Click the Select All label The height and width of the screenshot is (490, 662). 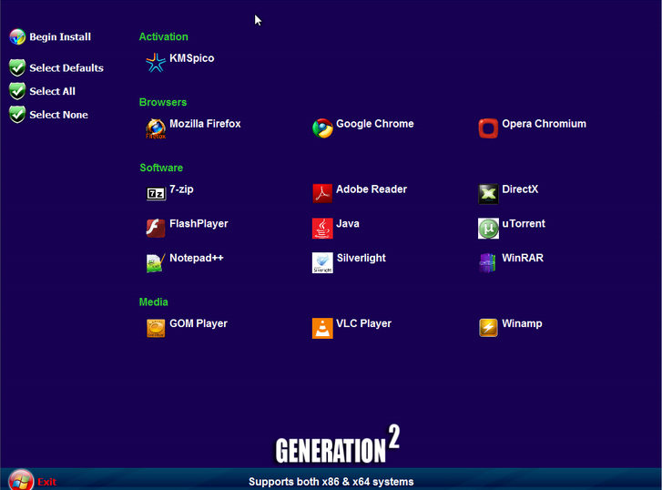coord(52,91)
